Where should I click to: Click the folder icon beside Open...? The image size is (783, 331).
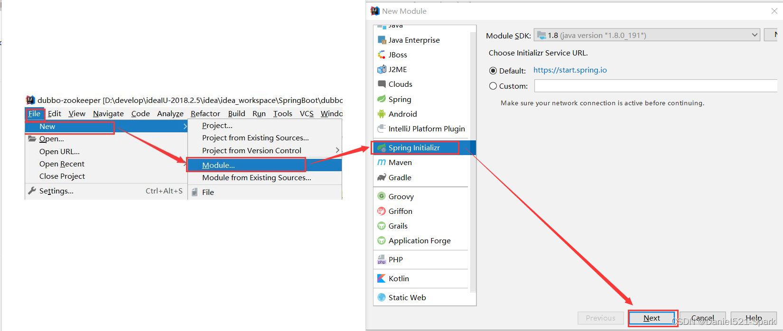tap(32, 138)
